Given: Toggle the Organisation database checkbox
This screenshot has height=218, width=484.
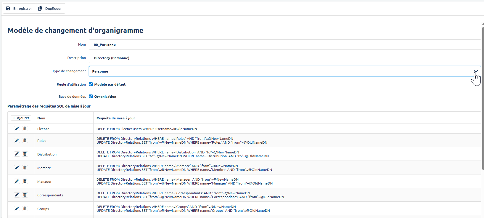Looking at the screenshot, I should [x=91, y=97].
